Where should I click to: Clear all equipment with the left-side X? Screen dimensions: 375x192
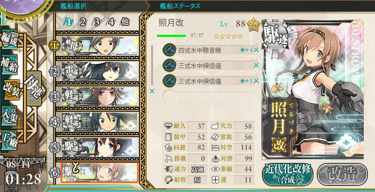coord(152,91)
